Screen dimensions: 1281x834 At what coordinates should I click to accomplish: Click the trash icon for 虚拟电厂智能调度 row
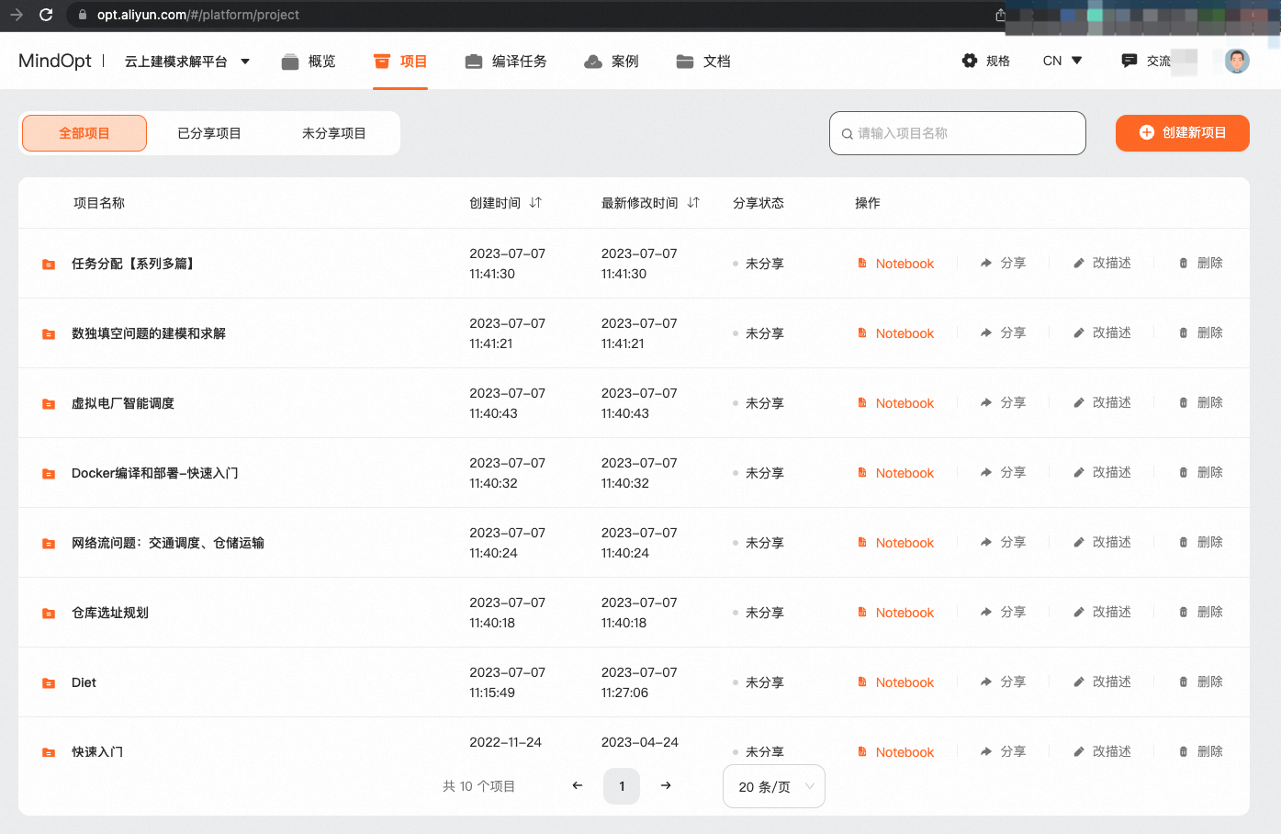point(1184,403)
